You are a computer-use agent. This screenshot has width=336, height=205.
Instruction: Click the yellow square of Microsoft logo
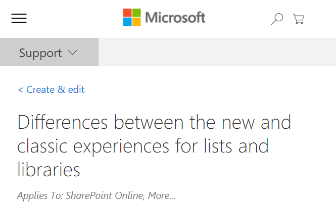pos(137,22)
